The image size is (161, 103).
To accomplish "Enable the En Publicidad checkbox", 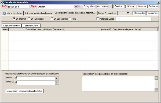I will [29, 19].
